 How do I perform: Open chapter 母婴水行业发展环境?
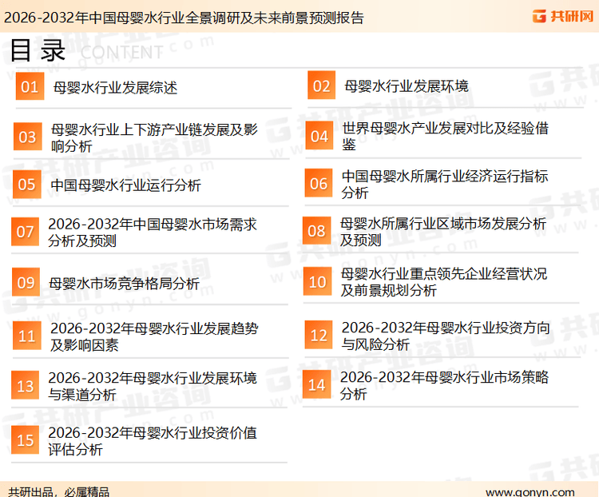point(407,86)
